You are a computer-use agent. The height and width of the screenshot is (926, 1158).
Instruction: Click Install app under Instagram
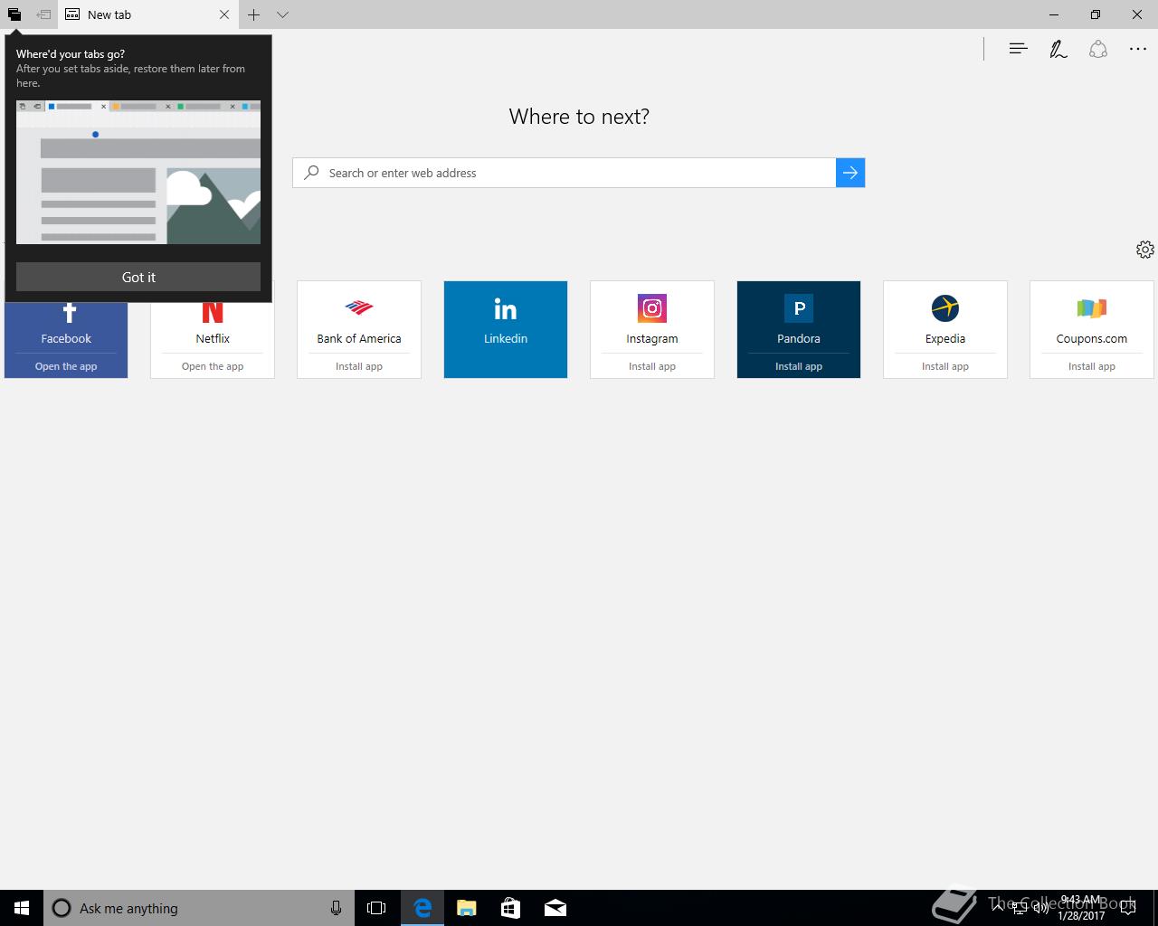pyautogui.click(x=652, y=366)
